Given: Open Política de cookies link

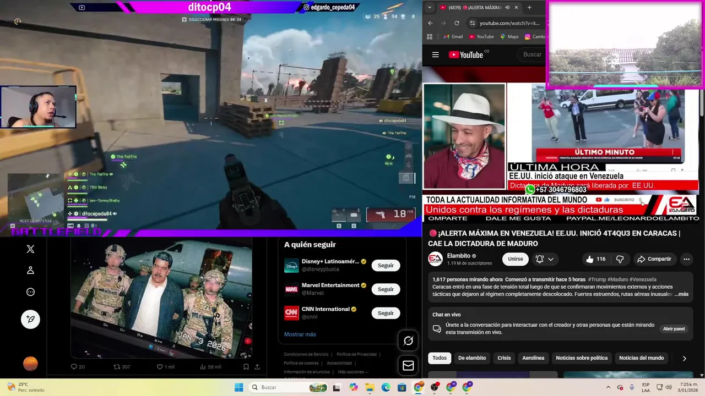Looking at the screenshot, I should point(301,363).
